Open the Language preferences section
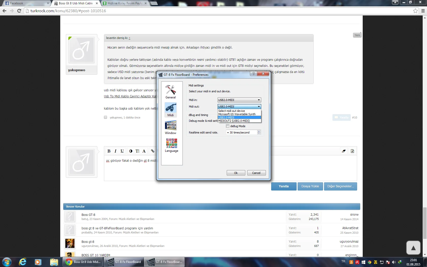The image size is (427, 267). [x=172, y=145]
